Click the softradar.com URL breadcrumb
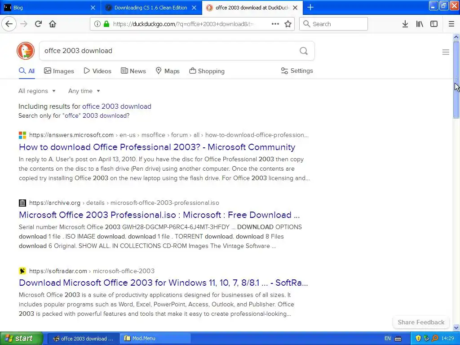Screen dimensions: 460x345 [x=92, y=271]
